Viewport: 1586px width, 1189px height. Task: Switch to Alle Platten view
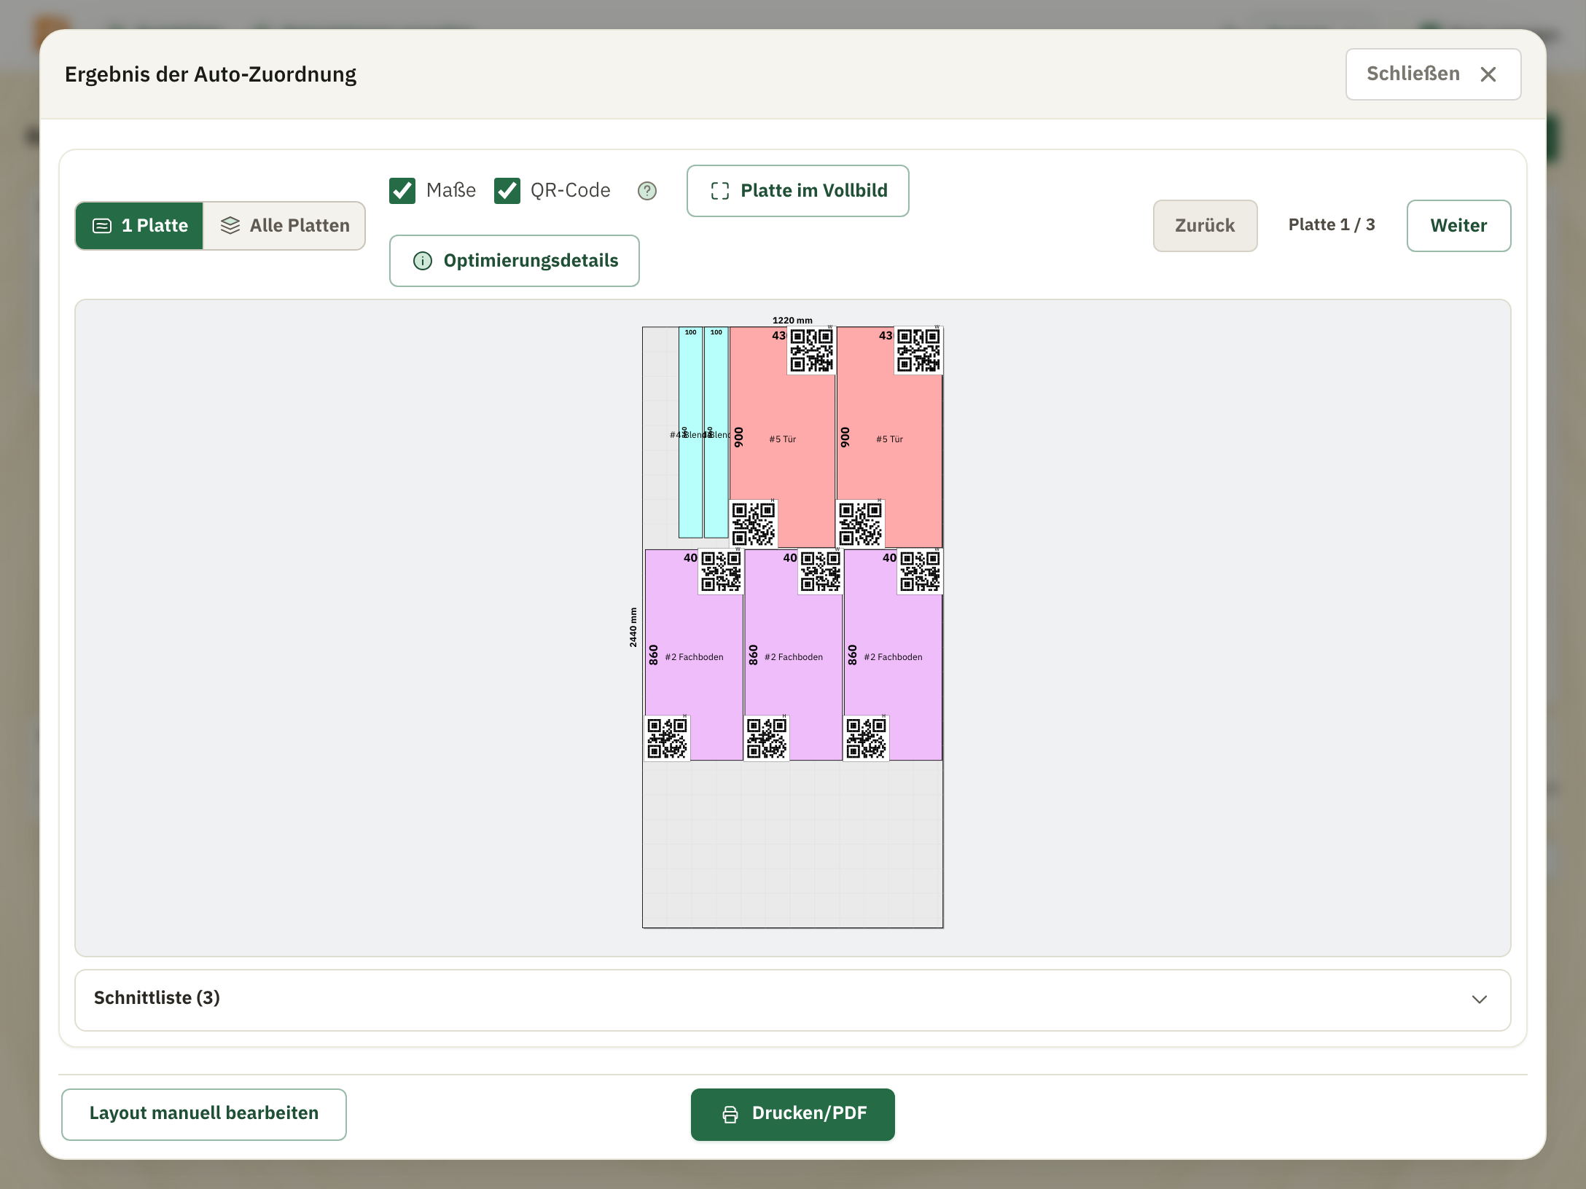pyautogui.click(x=285, y=226)
